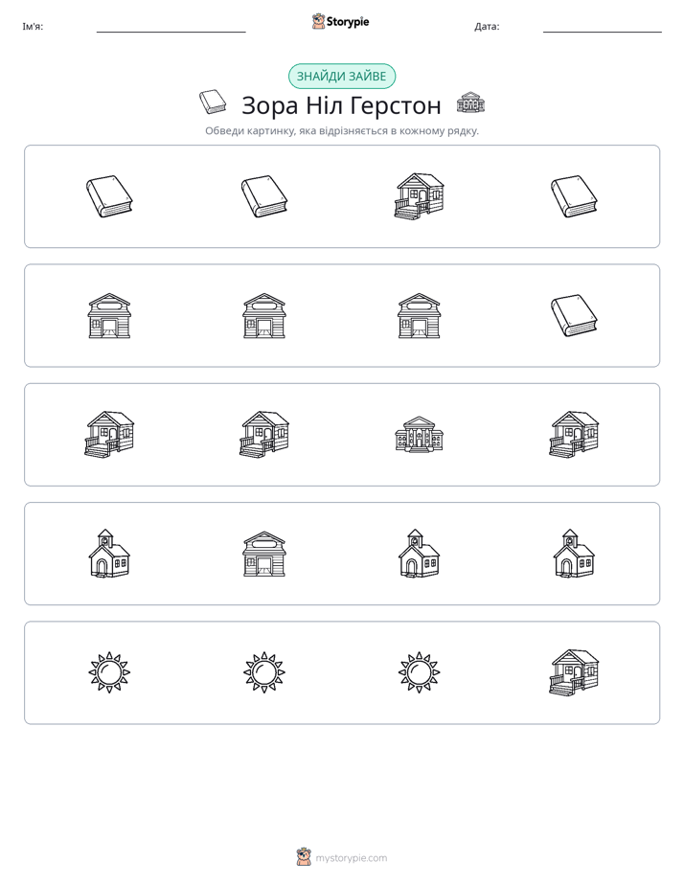Select the first book in the top row

click(x=109, y=195)
